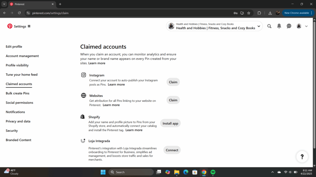Viewport: 316px width, 177px height.
Task: Connect Loja Integrada
Action: [x=172, y=150]
